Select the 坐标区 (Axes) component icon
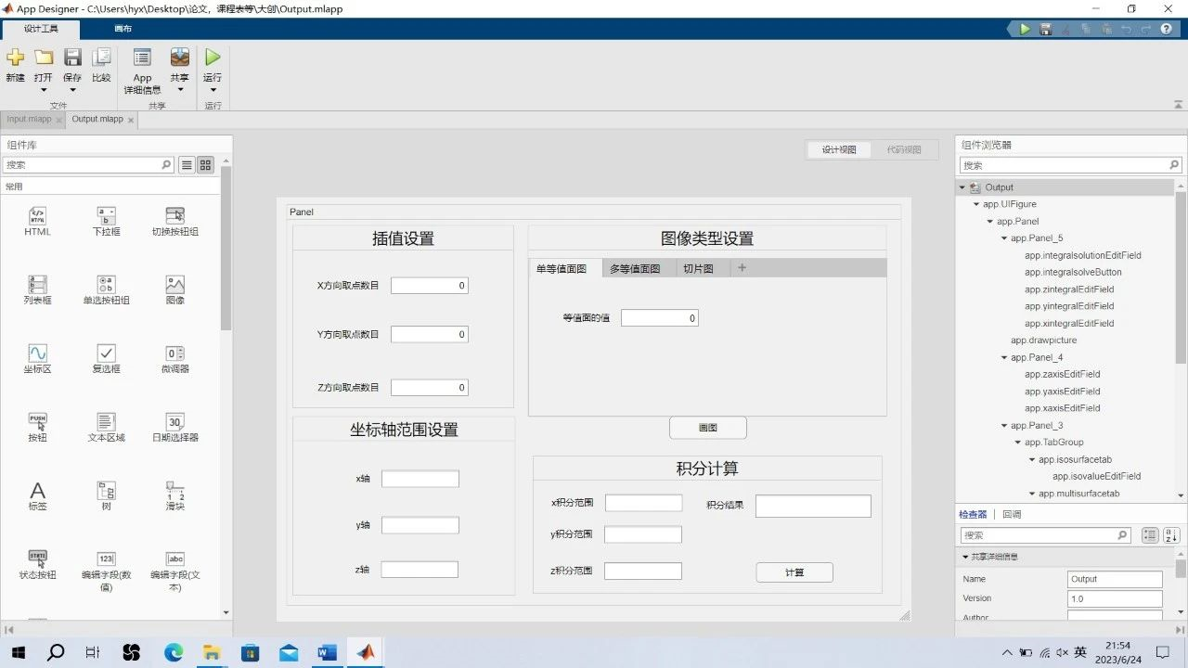The image size is (1188, 668). pyautogui.click(x=37, y=353)
